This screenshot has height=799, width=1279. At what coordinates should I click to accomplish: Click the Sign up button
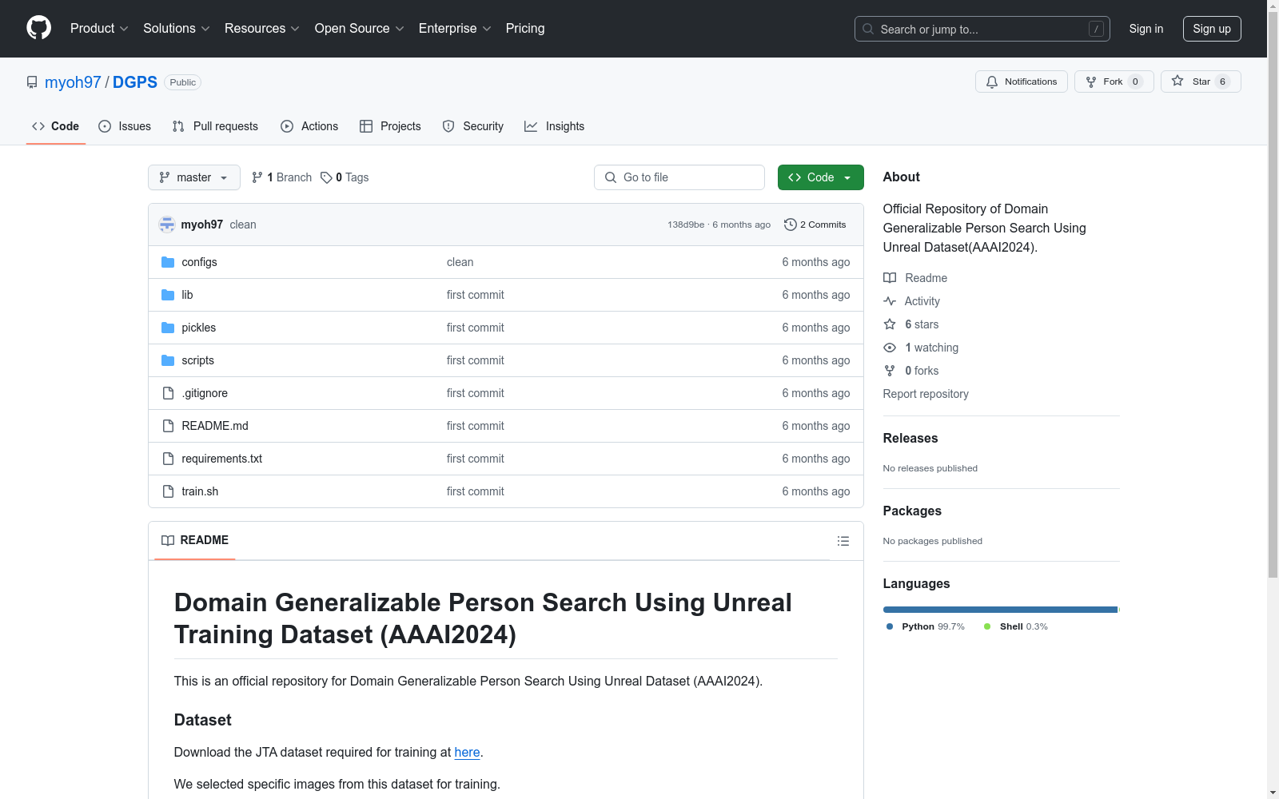coord(1212,29)
